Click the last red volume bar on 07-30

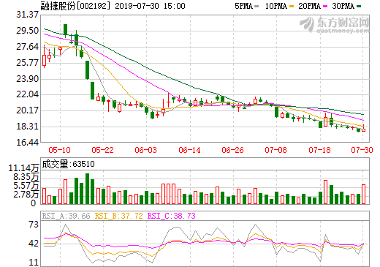tap(363, 194)
